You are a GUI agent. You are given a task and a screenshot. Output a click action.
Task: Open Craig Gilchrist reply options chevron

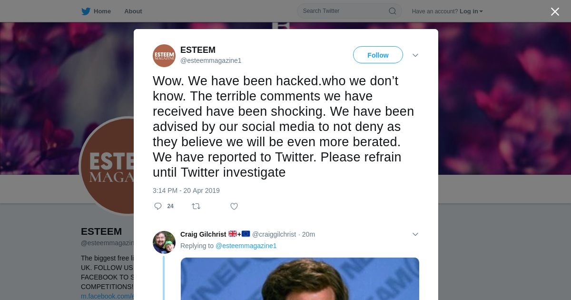click(x=415, y=234)
